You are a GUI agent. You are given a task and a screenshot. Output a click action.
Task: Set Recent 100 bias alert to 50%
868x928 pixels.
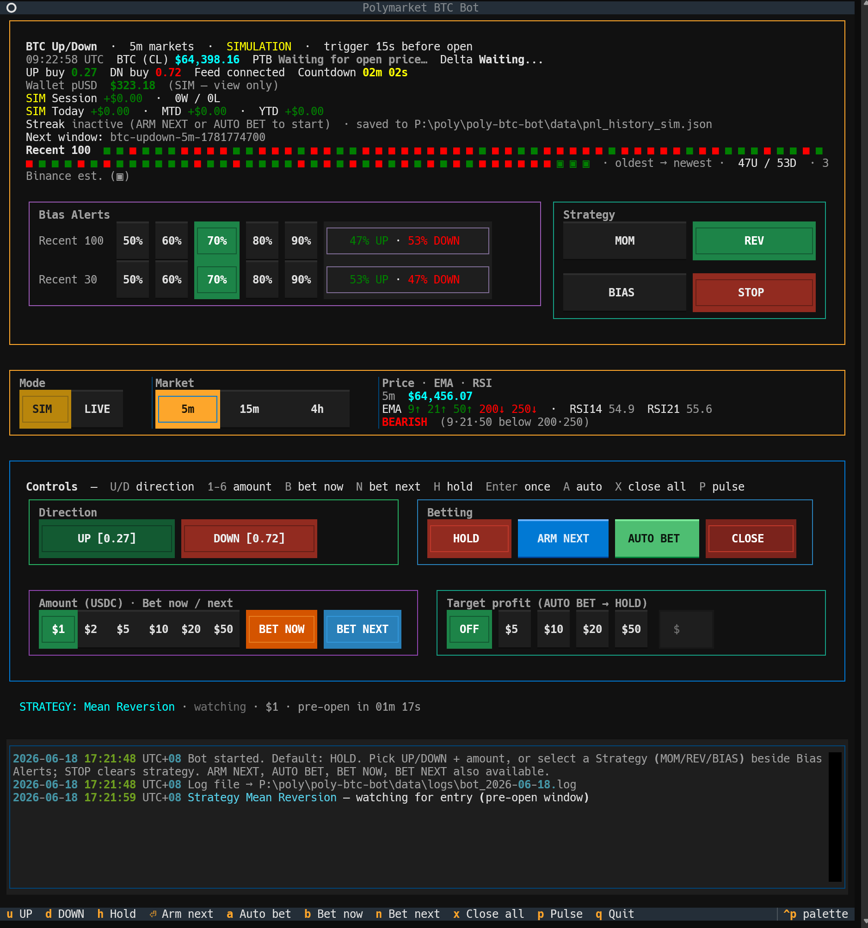click(x=133, y=240)
